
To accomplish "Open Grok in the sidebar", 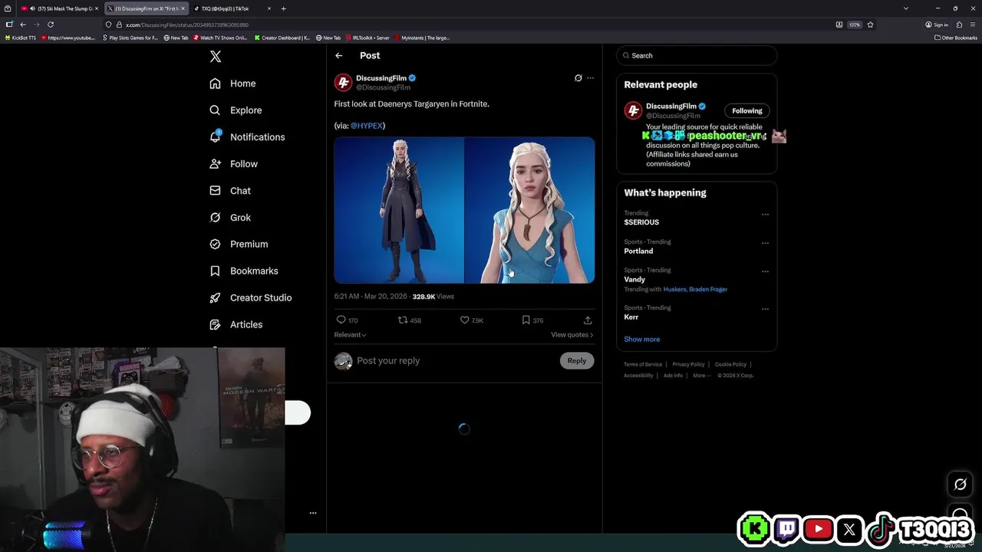I will click(230, 218).
